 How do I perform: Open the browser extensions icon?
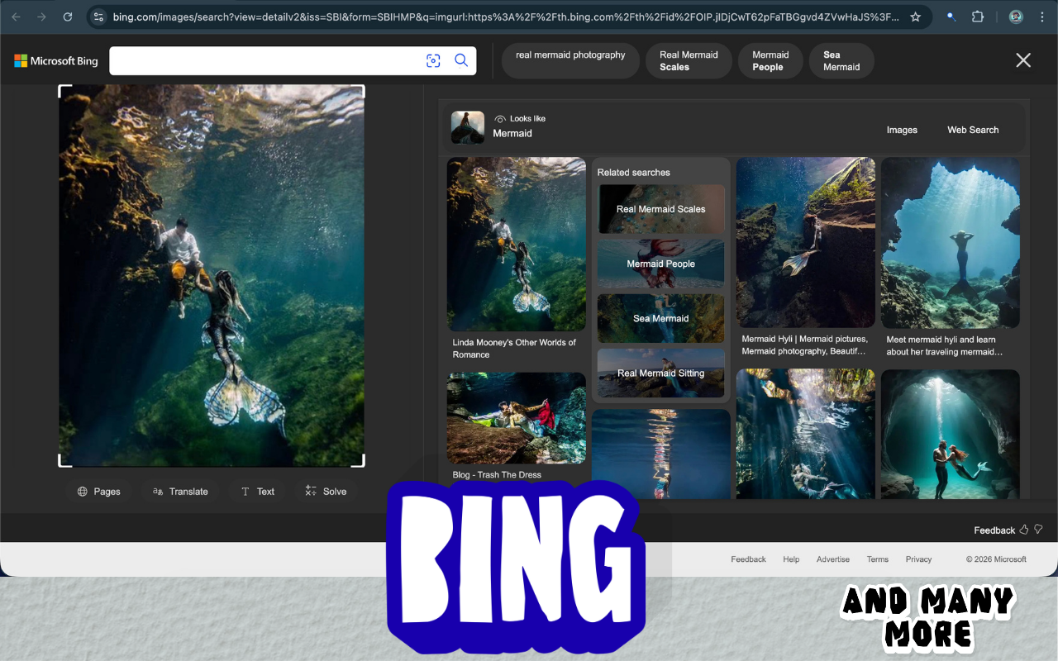click(x=979, y=16)
